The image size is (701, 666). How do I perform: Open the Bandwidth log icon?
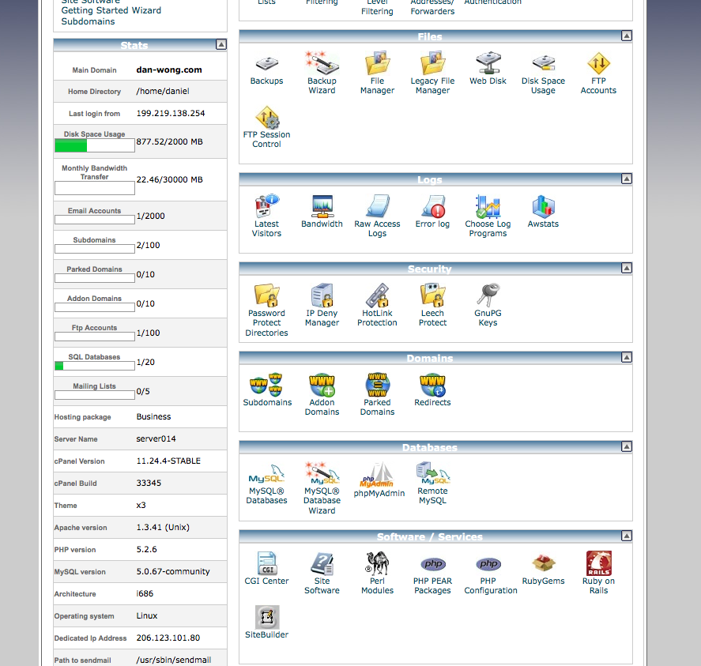point(322,206)
